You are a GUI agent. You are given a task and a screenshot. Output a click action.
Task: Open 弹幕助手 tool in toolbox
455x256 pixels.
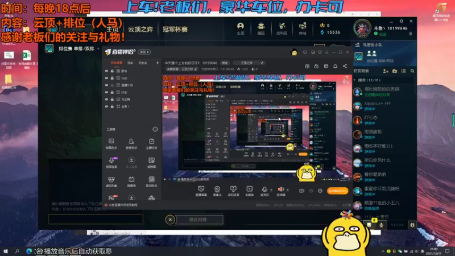pos(111,144)
